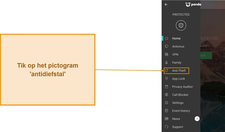Tap the green button behind the menu
Image resolution: width=225 pixels, height=132 pixels.
[206, 55]
